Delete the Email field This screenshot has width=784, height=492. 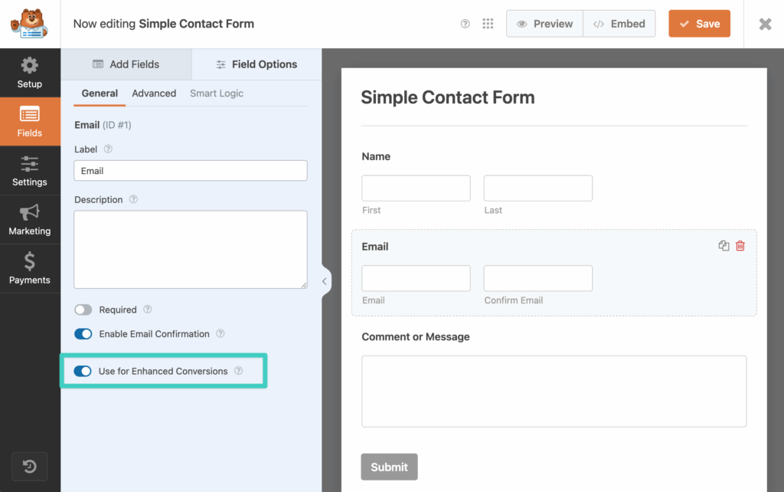[x=740, y=246]
